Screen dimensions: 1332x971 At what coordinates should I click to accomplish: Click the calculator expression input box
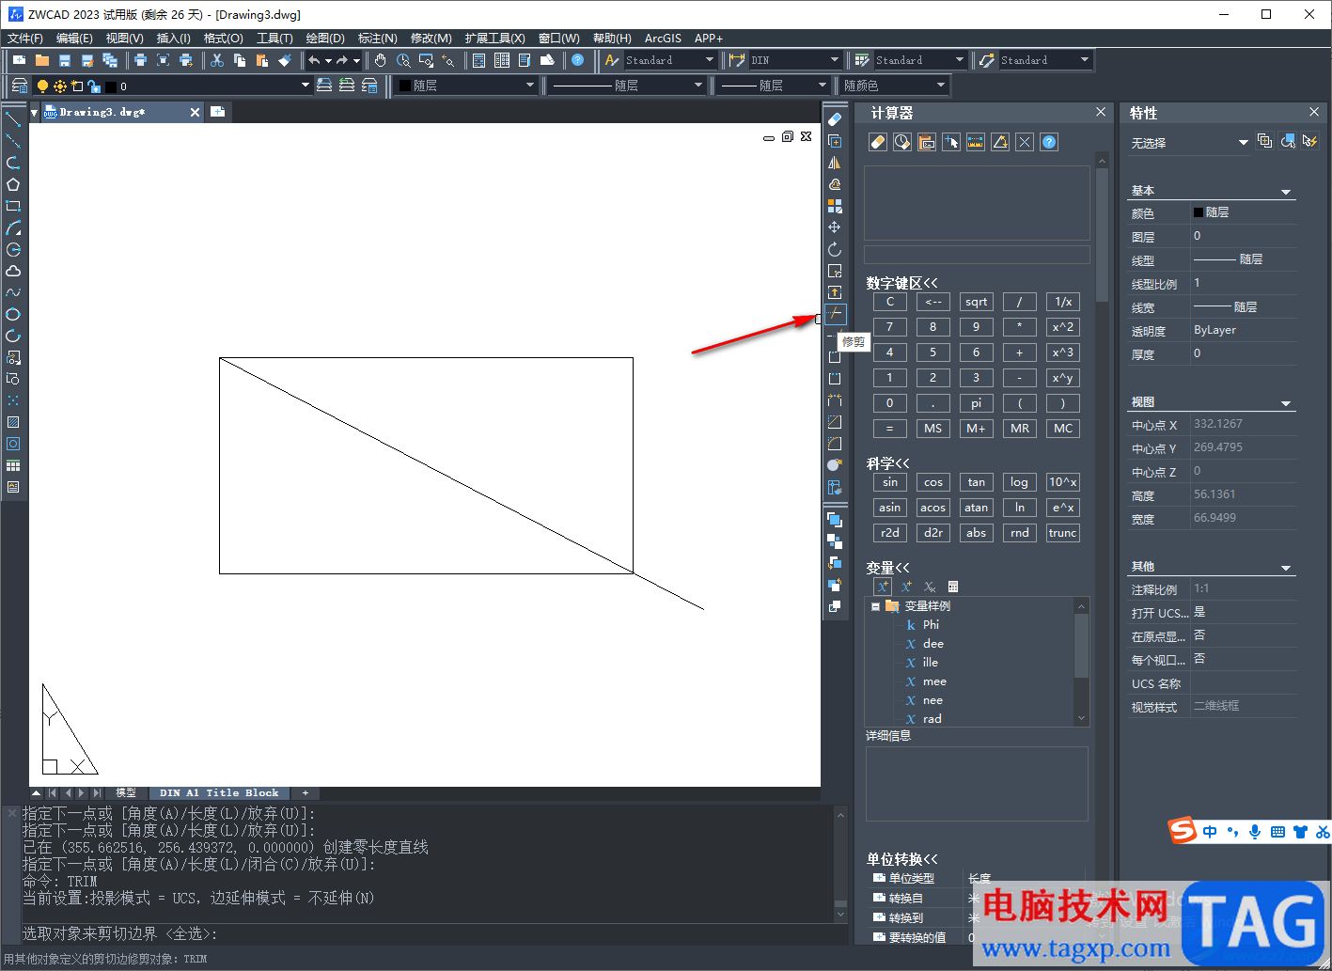[977, 255]
